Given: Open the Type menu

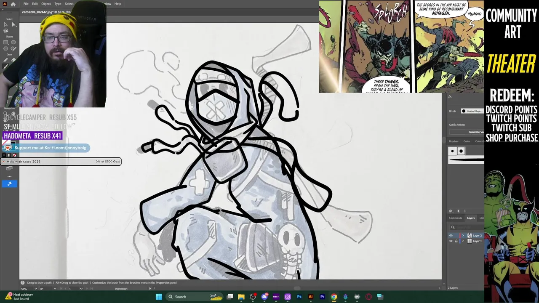Looking at the screenshot, I should click(x=58, y=4).
